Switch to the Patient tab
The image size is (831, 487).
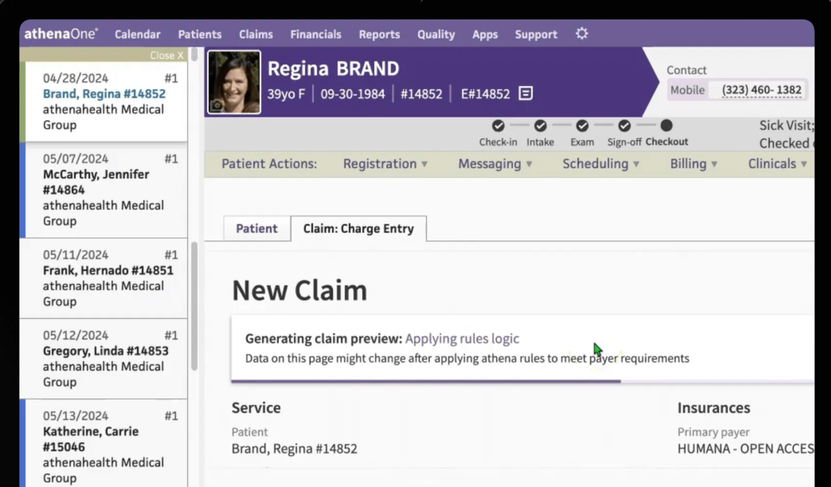pyautogui.click(x=256, y=228)
